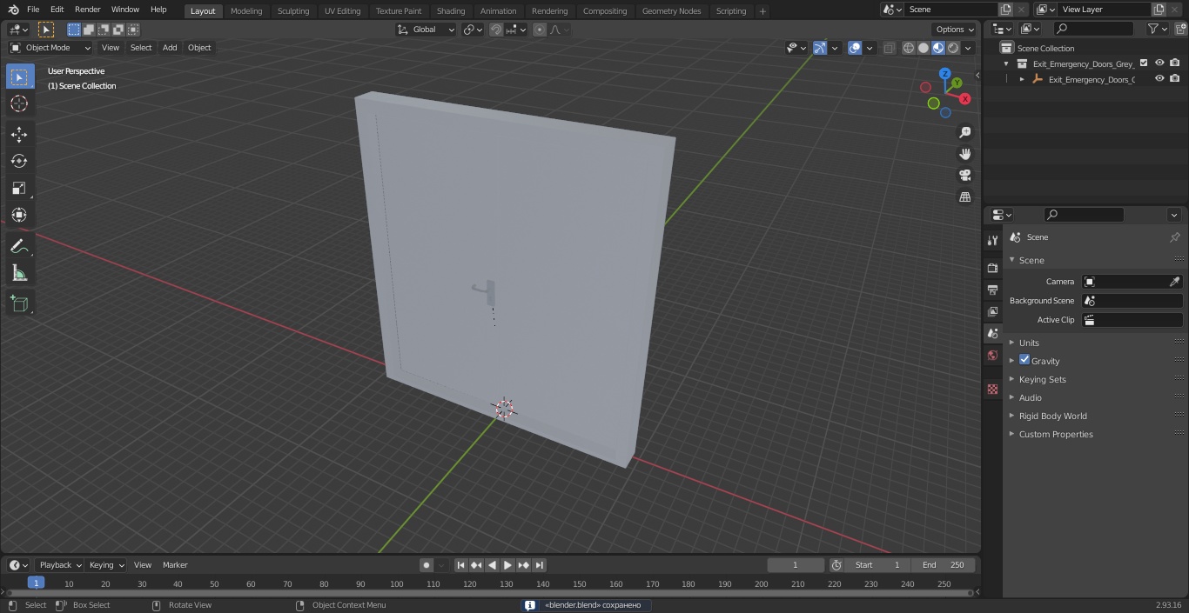Select the Scale tool
The image size is (1189, 613).
(x=19, y=188)
